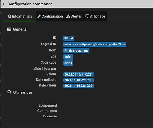Image resolution: width=153 pixels, height=128 pixels.
Task: Click the info type badge
Action: tap(68, 57)
